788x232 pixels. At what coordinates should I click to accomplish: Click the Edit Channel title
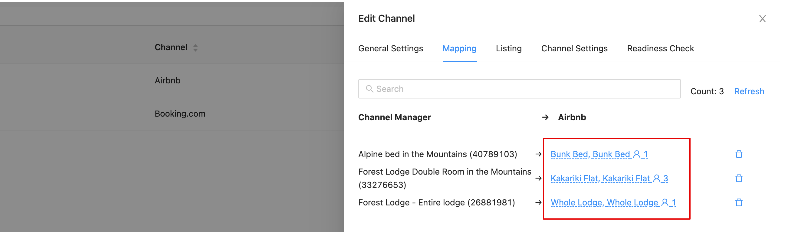(386, 19)
